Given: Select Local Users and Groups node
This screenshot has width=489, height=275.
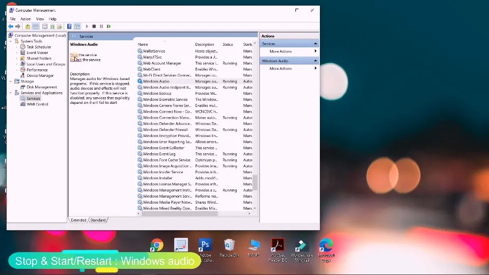Looking at the screenshot, I should (x=46, y=64).
